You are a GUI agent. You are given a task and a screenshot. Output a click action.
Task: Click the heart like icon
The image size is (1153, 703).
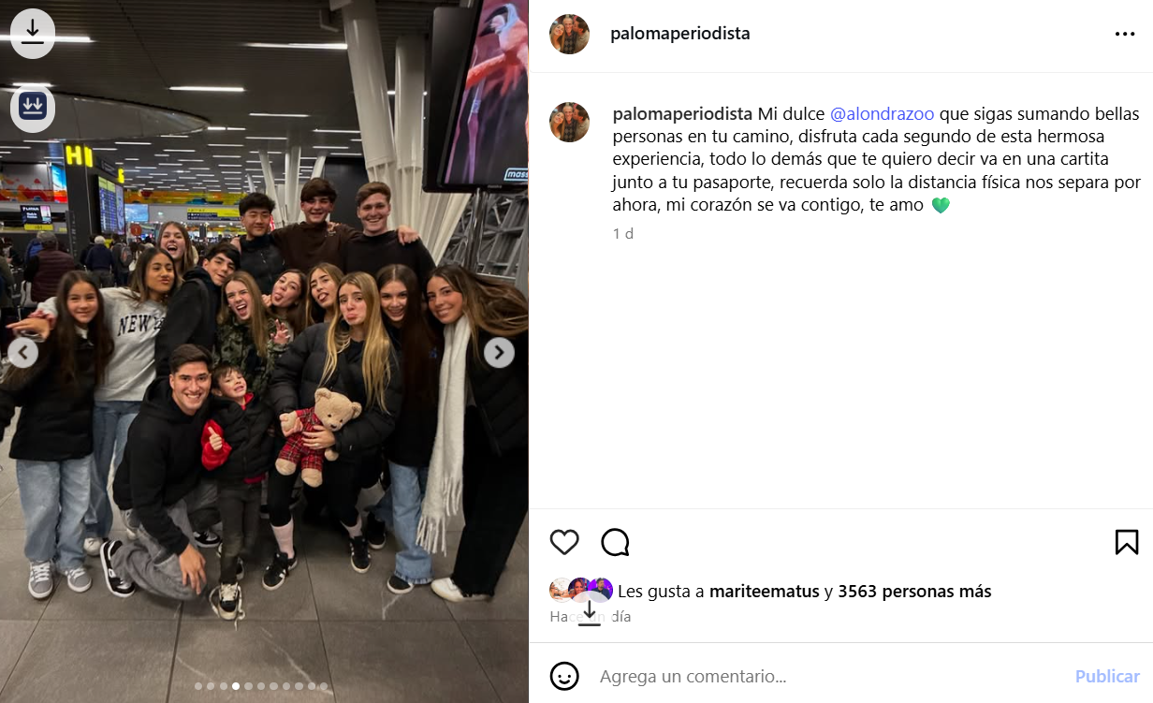coord(564,542)
